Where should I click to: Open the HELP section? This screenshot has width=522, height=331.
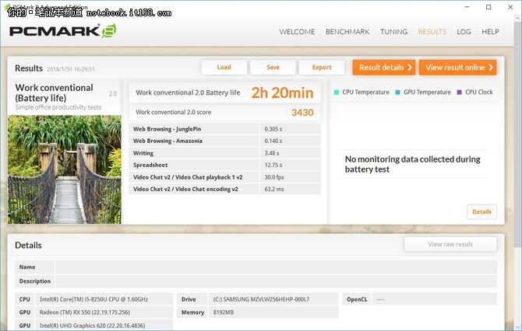(490, 32)
